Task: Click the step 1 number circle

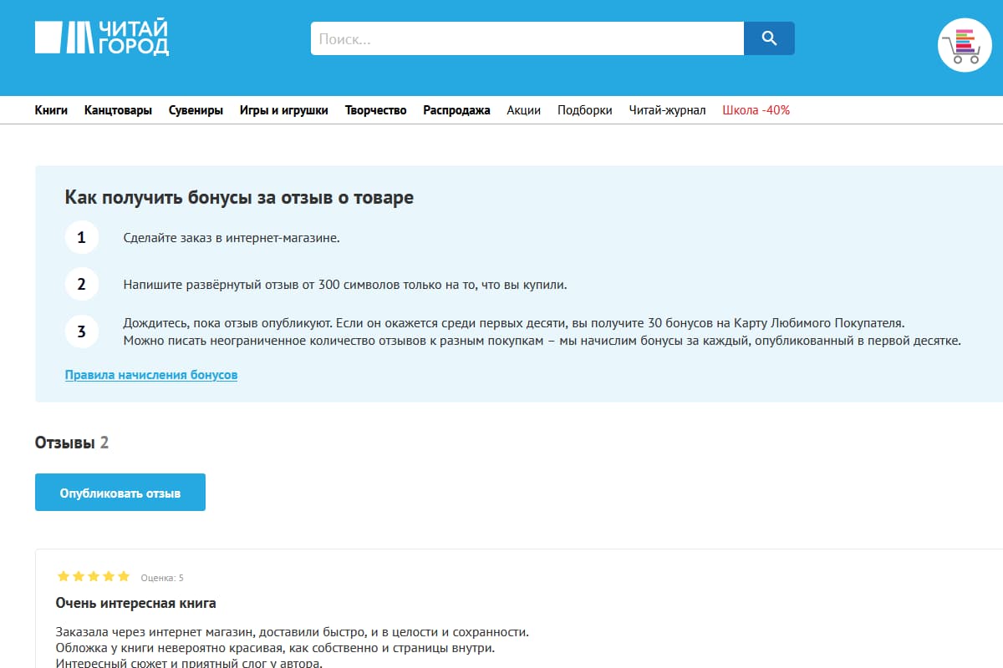Action: (81, 238)
